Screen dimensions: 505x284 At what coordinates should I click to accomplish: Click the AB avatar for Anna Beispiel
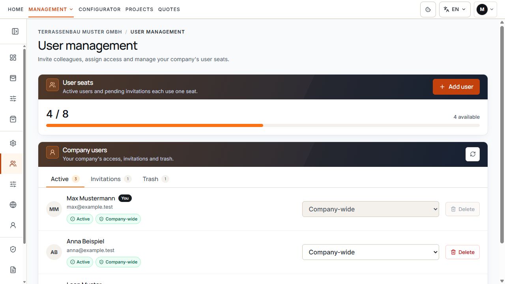(x=54, y=252)
